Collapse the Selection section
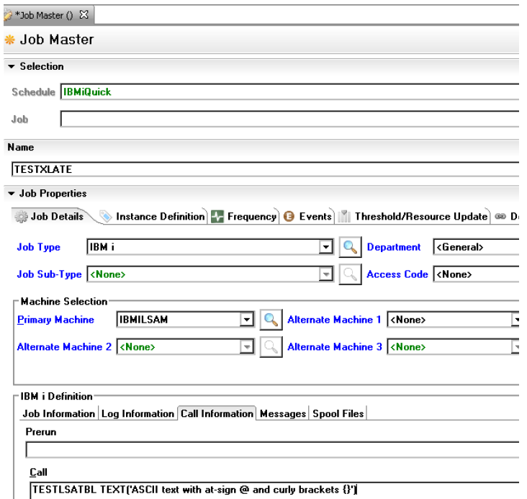This screenshot has width=527, height=499. pos(11,66)
